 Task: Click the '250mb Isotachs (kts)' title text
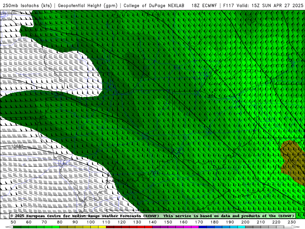pyautogui.click(x=27, y=5)
